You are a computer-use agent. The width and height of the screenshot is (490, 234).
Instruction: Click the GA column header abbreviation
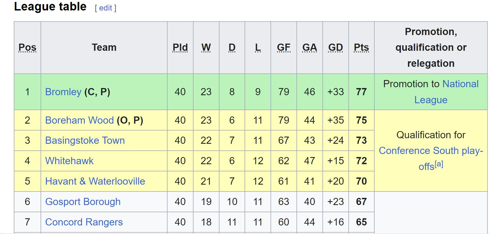[310, 47]
